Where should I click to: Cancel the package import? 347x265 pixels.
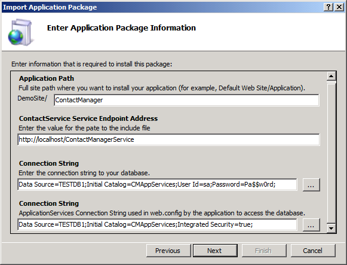pyautogui.click(x=313, y=251)
